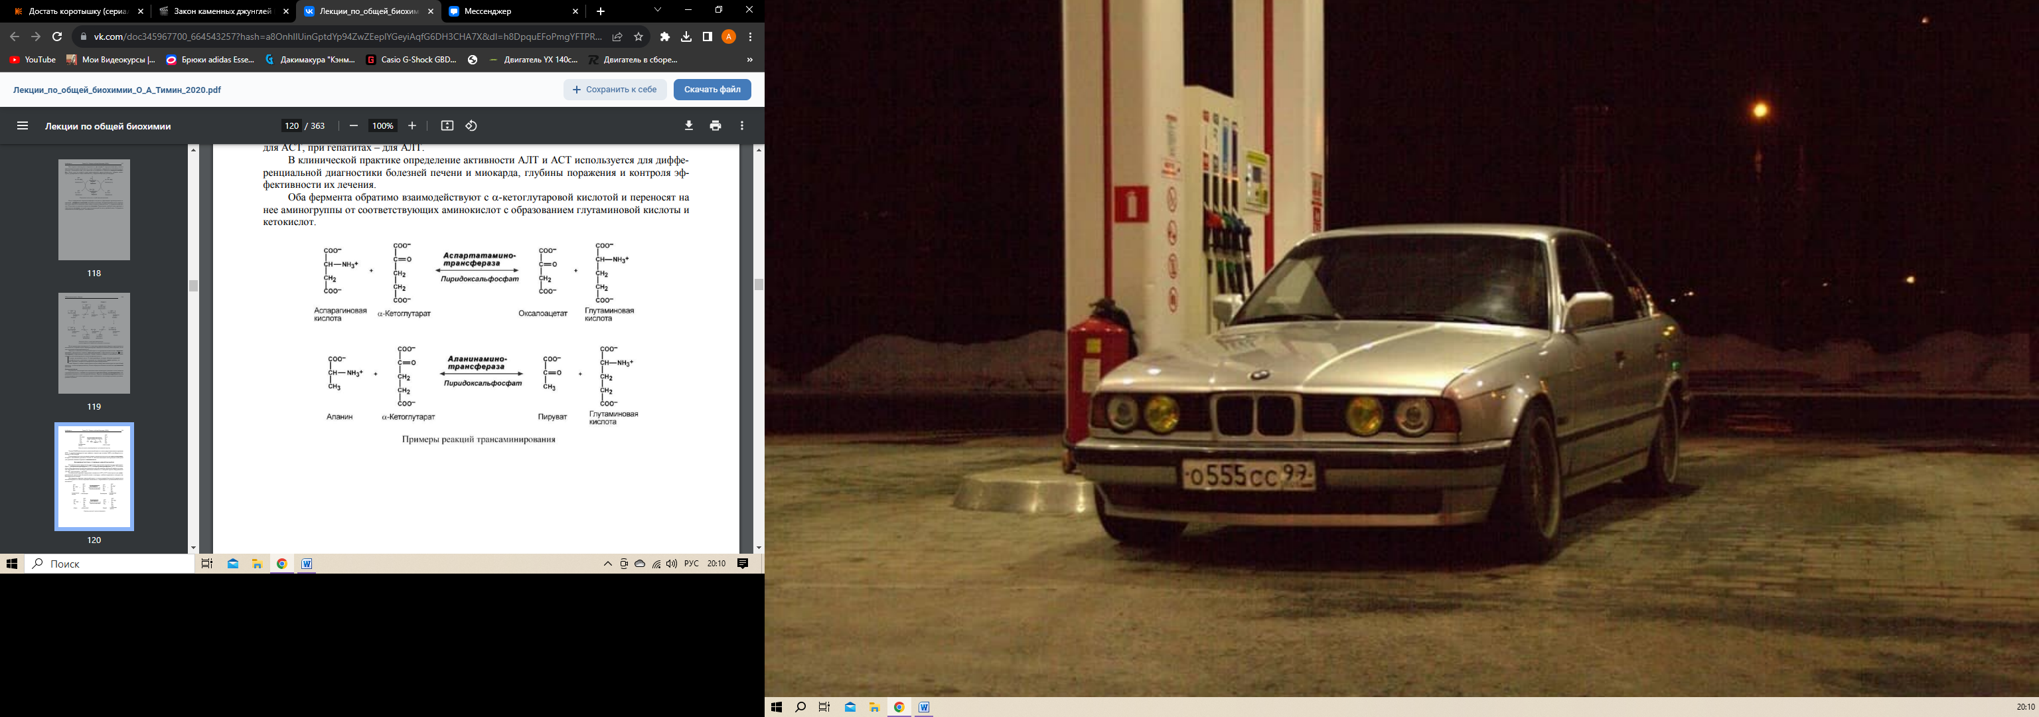Toggle the PDF sidebar hamburger menu

(x=22, y=126)
